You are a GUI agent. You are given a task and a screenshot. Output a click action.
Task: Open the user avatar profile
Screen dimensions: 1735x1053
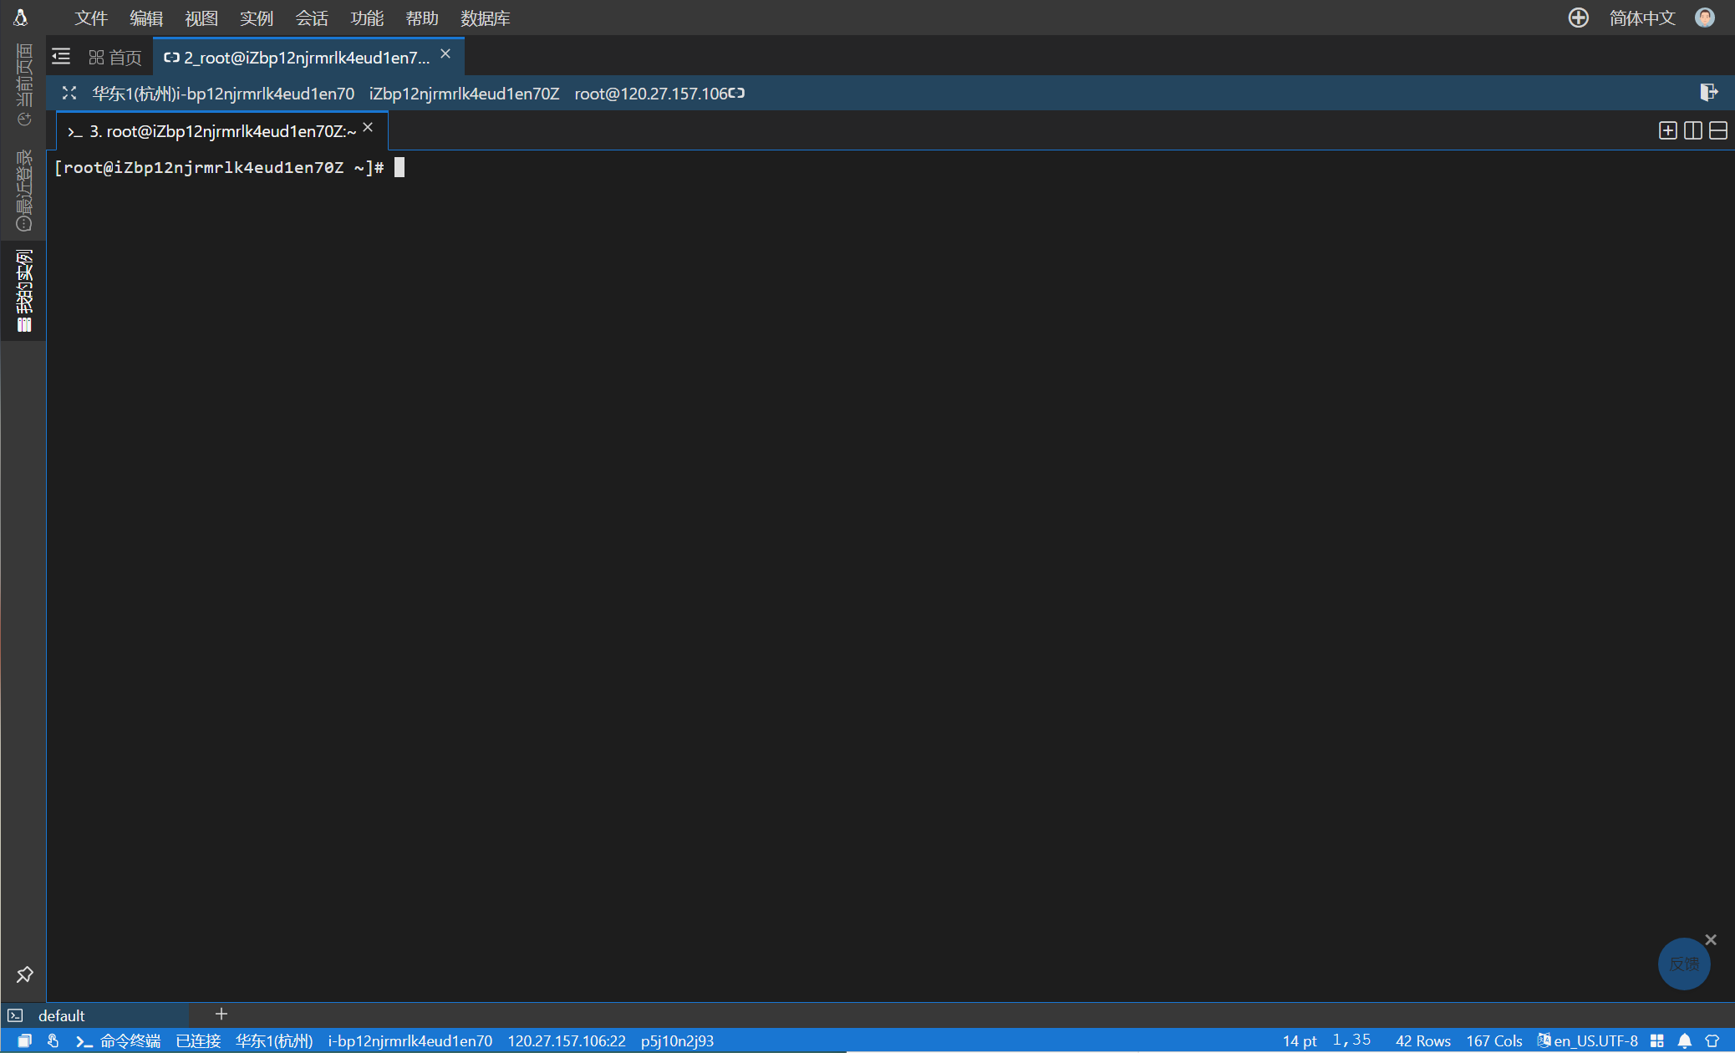(x=1705, y=18)
